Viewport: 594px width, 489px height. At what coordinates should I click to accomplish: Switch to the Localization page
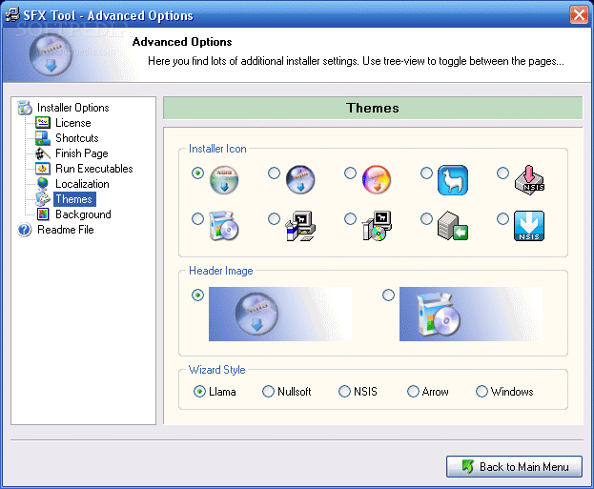click(82, 184)
